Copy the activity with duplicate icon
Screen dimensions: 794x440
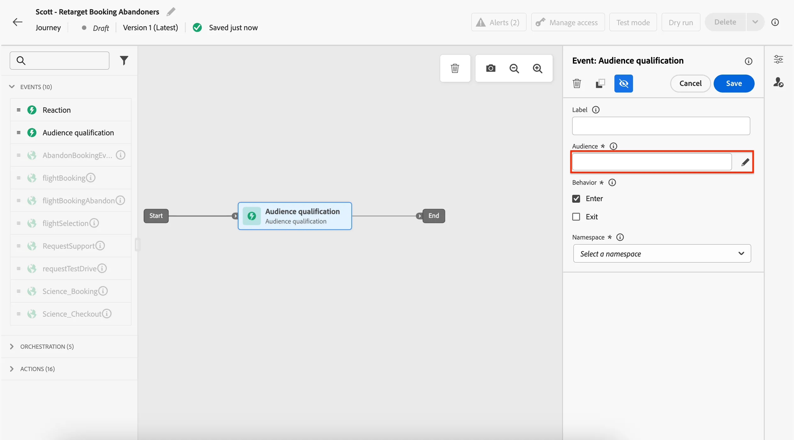click(x=600, y=83)
